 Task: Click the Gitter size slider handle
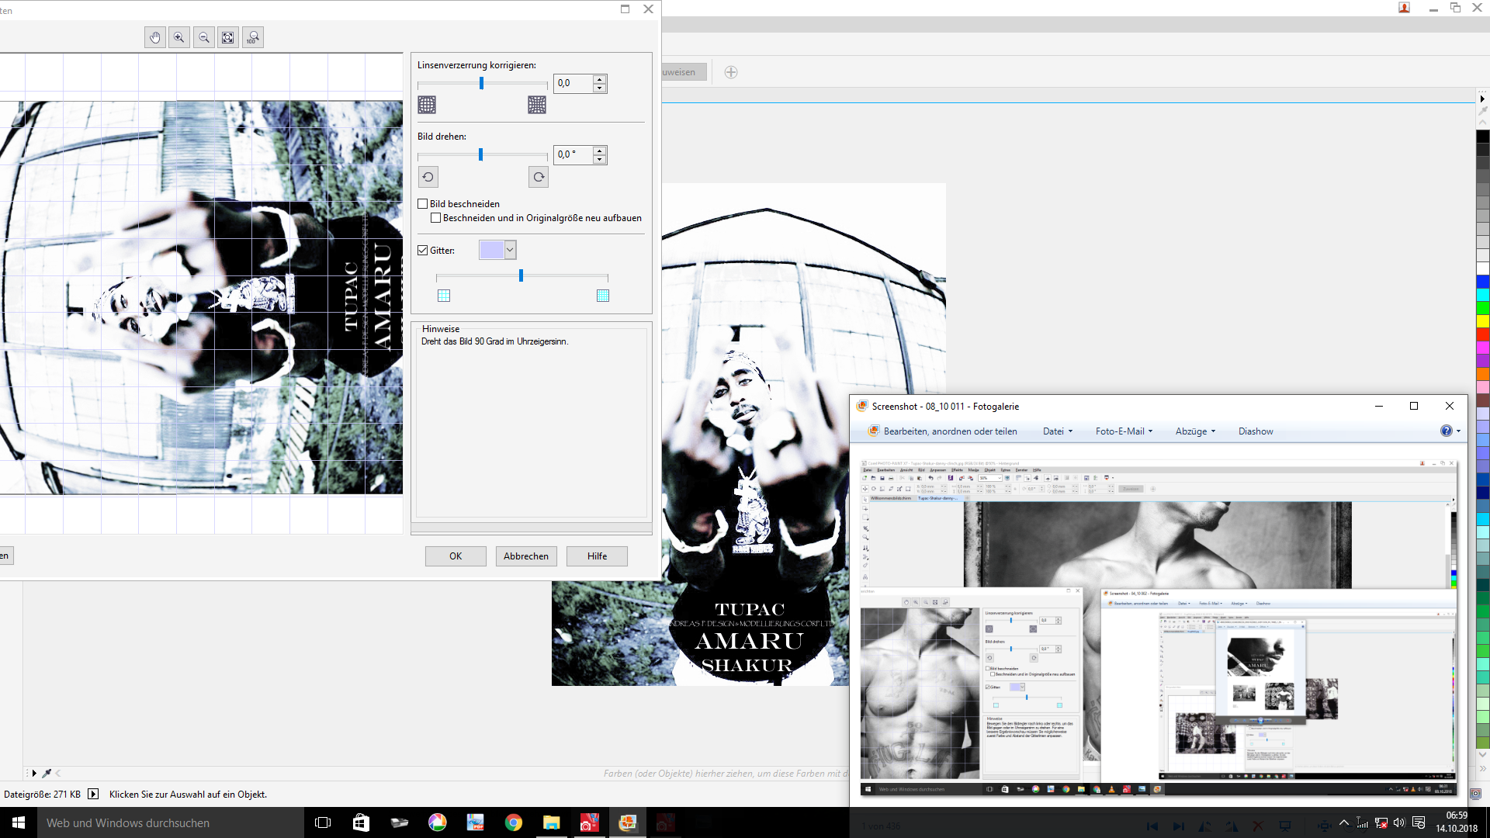tap(521, 275)
